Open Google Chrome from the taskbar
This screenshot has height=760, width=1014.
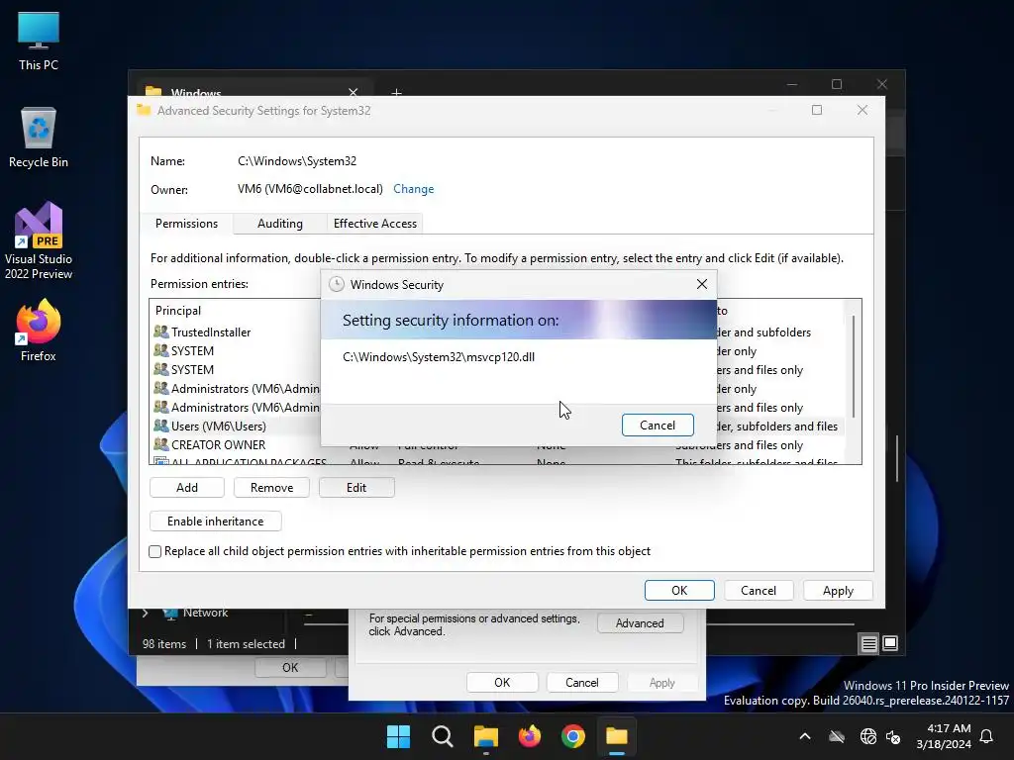click(573, 736)
